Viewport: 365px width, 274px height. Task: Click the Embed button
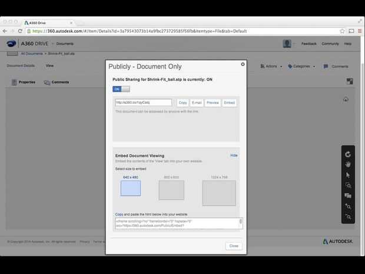coord(229,103)
